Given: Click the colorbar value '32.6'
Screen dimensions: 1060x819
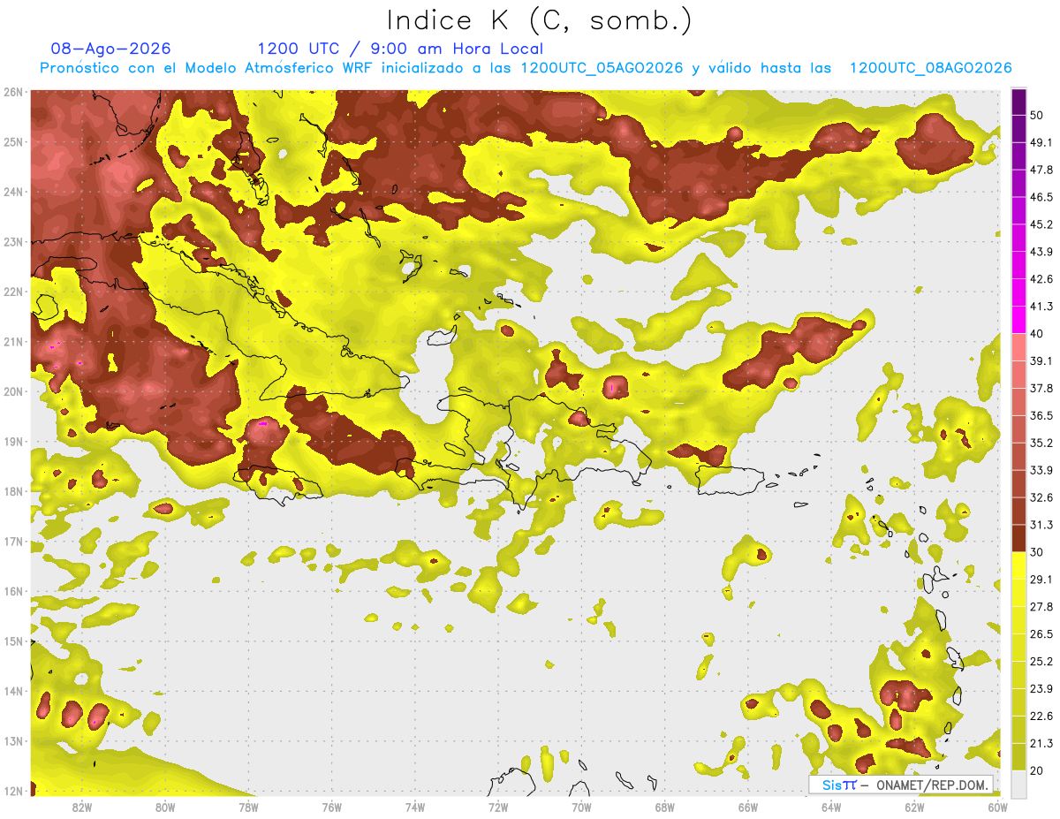Looking at the screenshot, I should (x=1041, y=497).
